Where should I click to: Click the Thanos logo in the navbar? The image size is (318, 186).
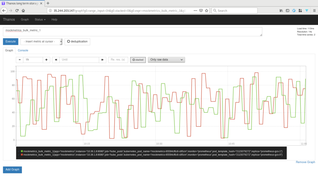pyautogui.click(x=9, y=19)
